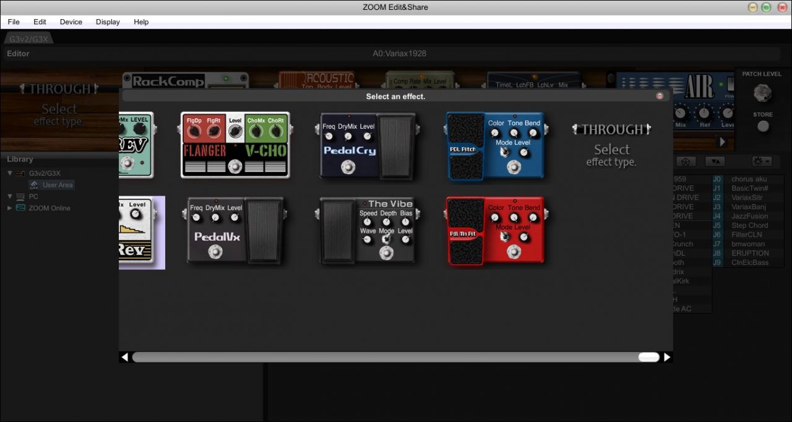Click the left arrow of the effect scrollbar
The image size is (792, 422).
click(x=125, y=357)
